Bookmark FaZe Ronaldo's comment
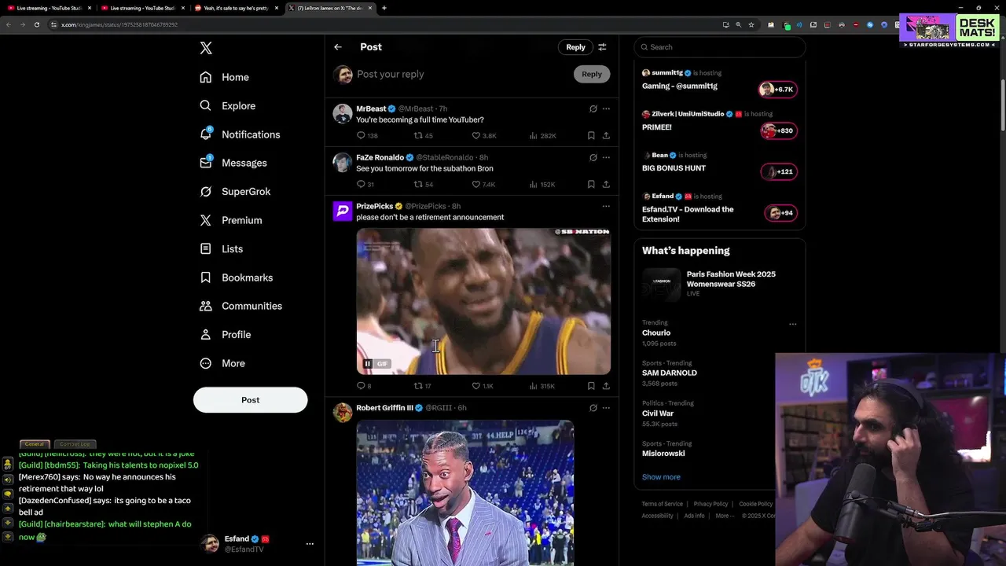Image resolution: width=1006 pixels, height=566 pixels. (x=591, y=184)
